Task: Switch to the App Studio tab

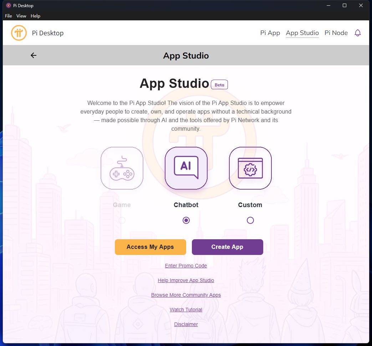Action: 302,33
